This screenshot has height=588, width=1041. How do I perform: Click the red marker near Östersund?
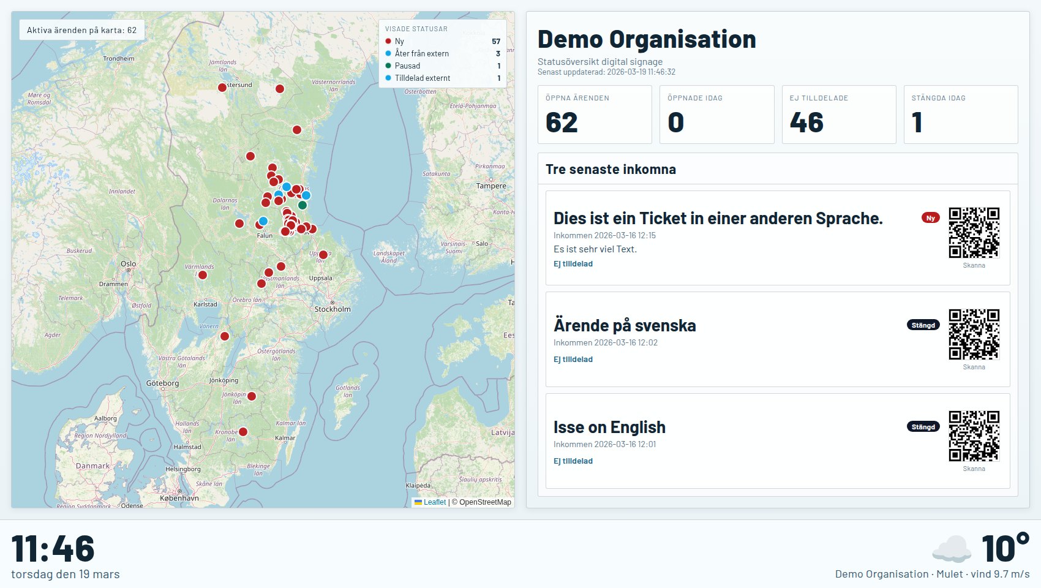222,88
